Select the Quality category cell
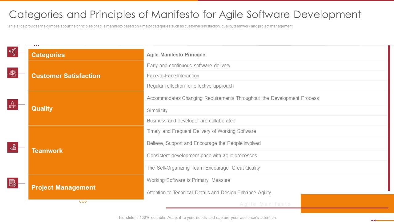The width and height of the screenshot is (394, 222). pyautogui.click(x=86, y=108)
